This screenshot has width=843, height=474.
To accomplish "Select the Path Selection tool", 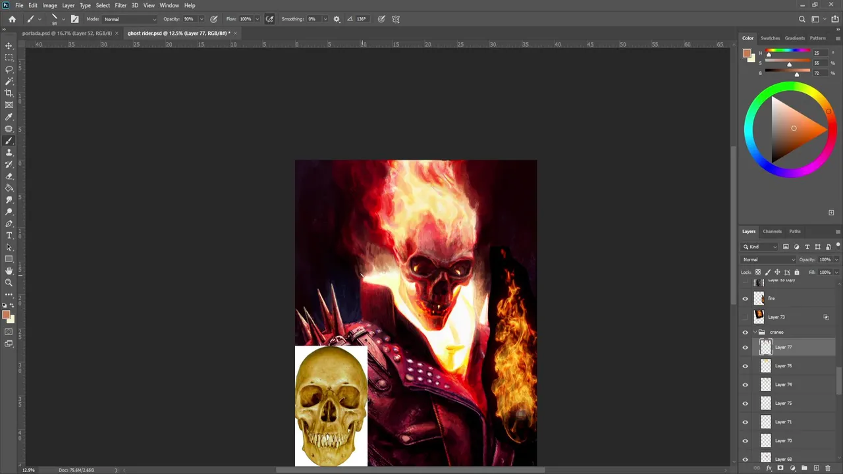I will pos(9,247).
